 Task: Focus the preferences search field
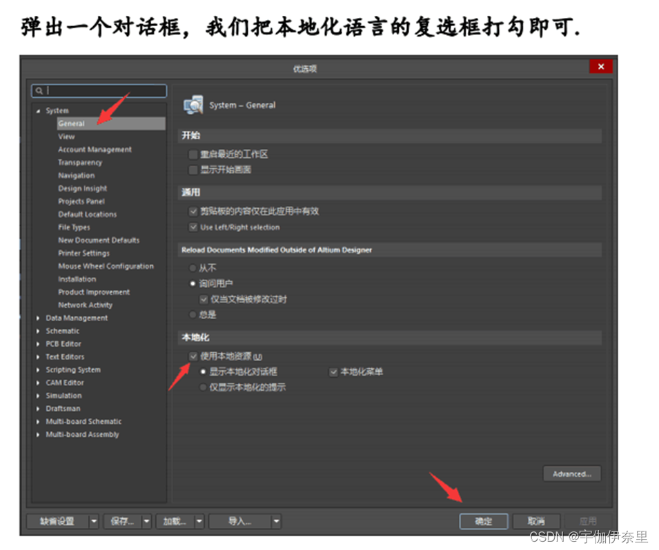99,91
